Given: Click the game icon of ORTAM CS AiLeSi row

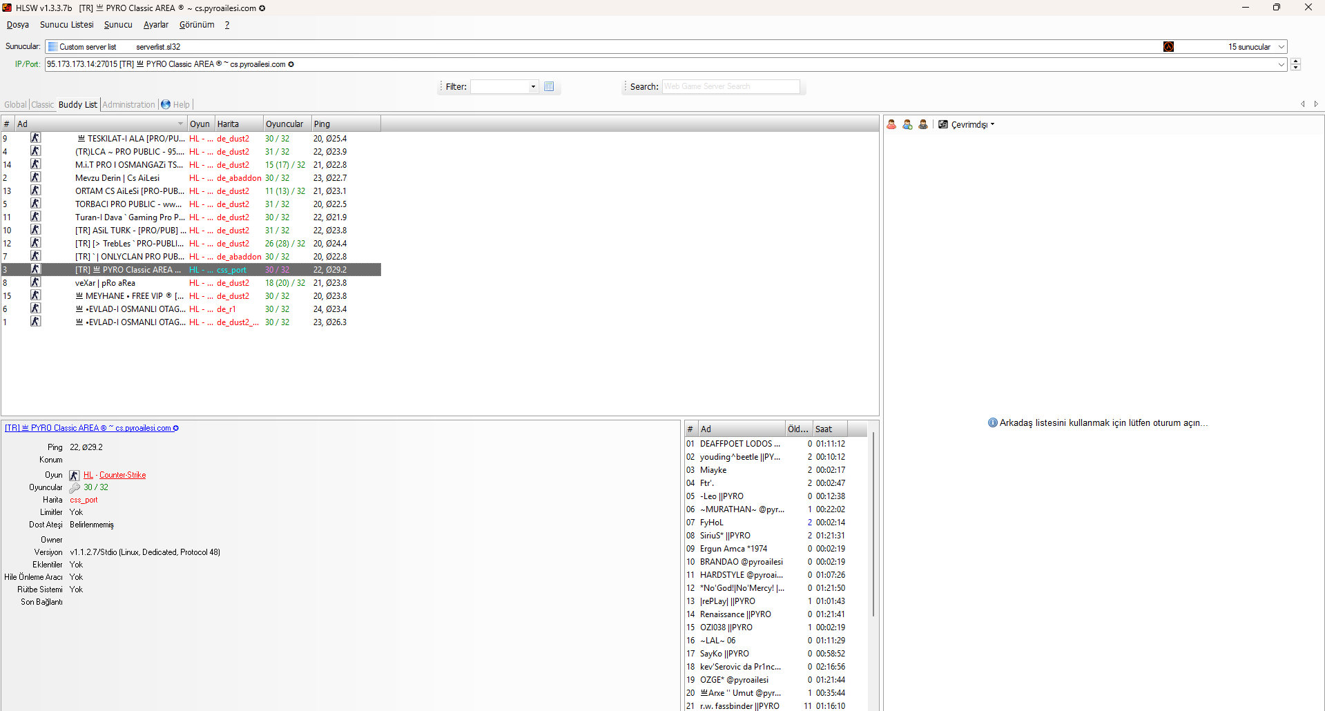Looking at the screenshot, I should pyautogui.click(x=35, y=191).
